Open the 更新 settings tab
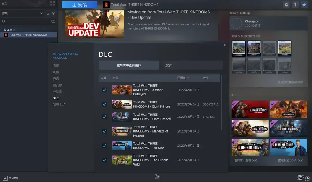 (56, 72)
